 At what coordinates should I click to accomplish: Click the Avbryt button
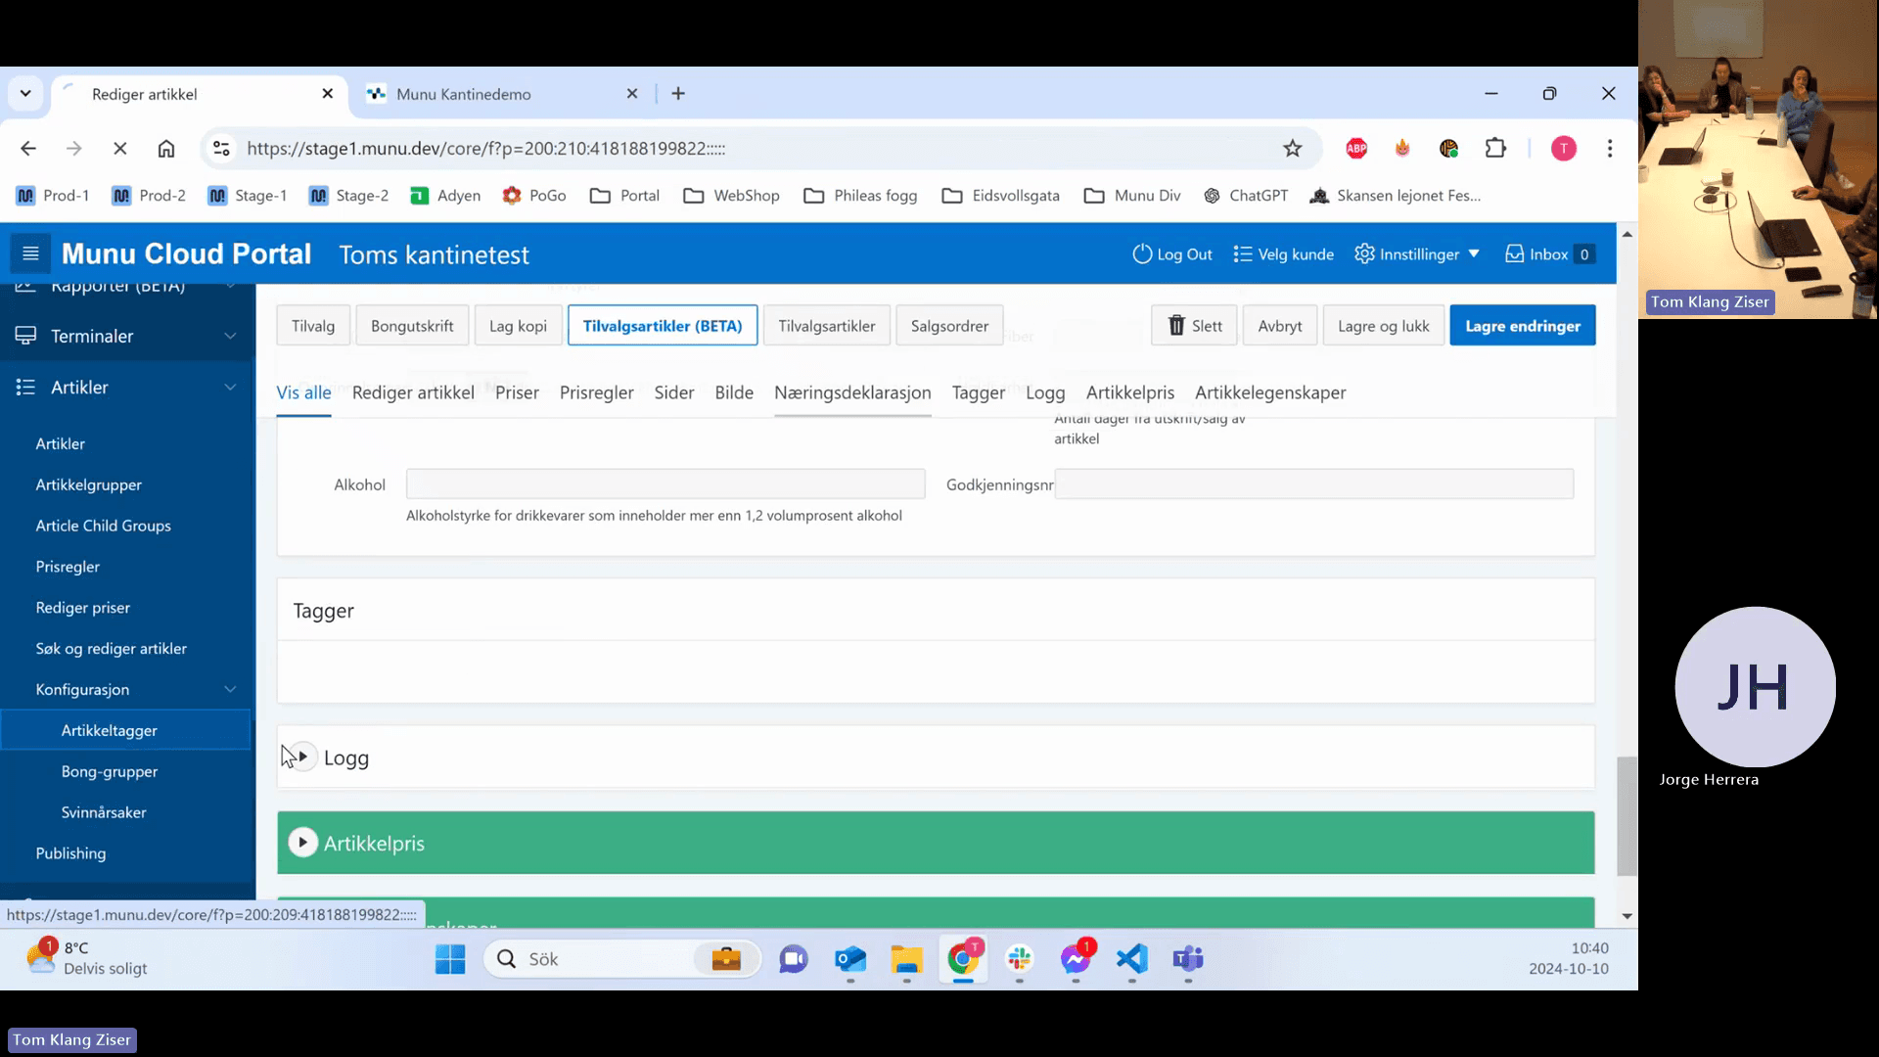pos(1280,326)
